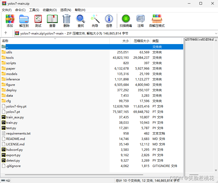Select the tools folder row
This screenshot has height=183, width=218.
pyautogui.click(x=92, y=57)
